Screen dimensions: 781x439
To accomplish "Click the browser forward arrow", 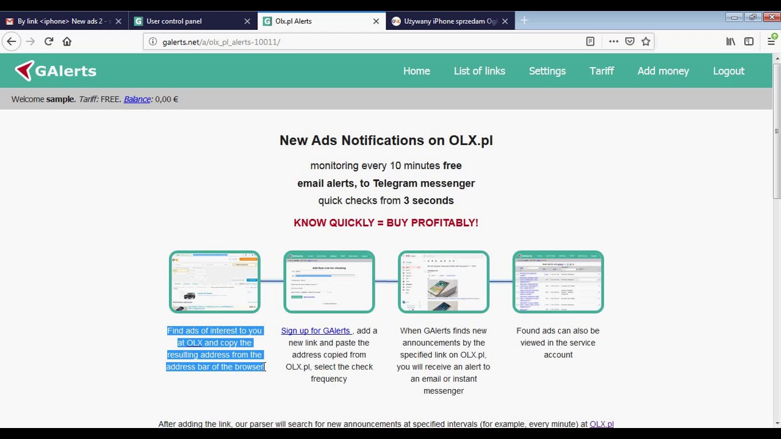I will (31, 41).
